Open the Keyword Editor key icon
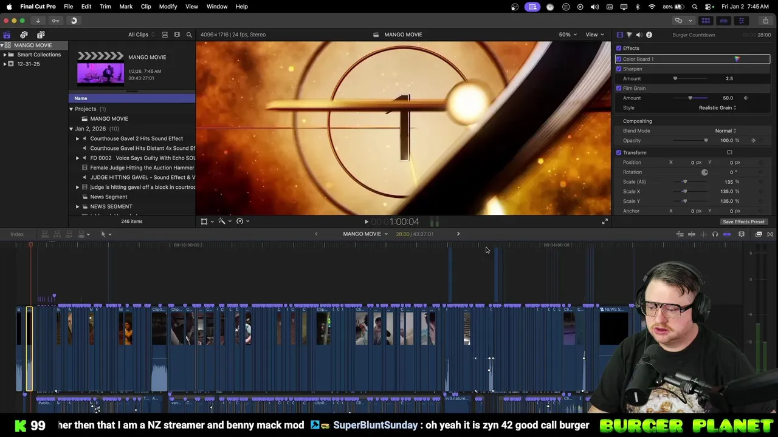This screenshot has height=437, width=778. point(55,21)
